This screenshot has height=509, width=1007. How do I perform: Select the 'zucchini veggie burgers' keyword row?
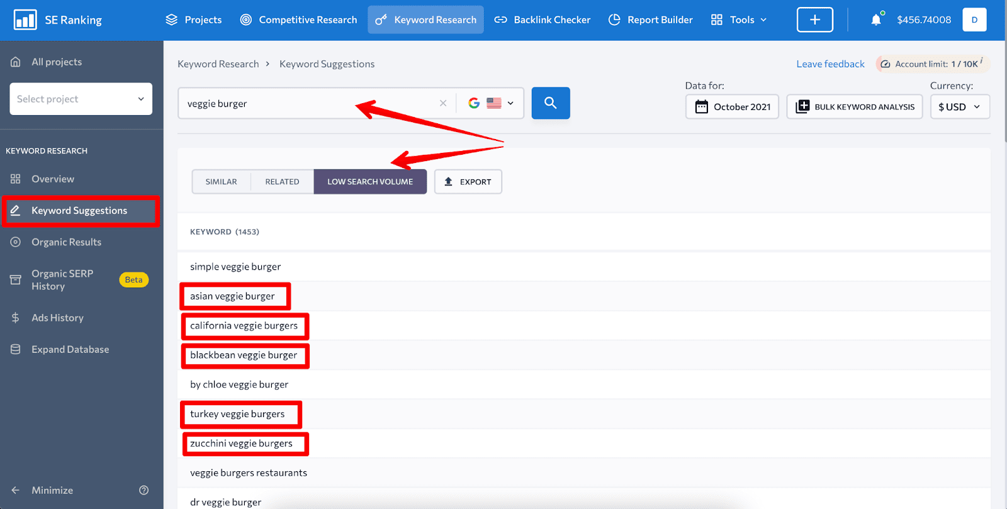click(584, 444)
